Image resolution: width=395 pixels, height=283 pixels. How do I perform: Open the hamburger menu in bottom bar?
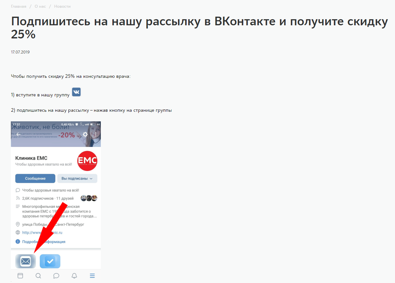(92, 276)
